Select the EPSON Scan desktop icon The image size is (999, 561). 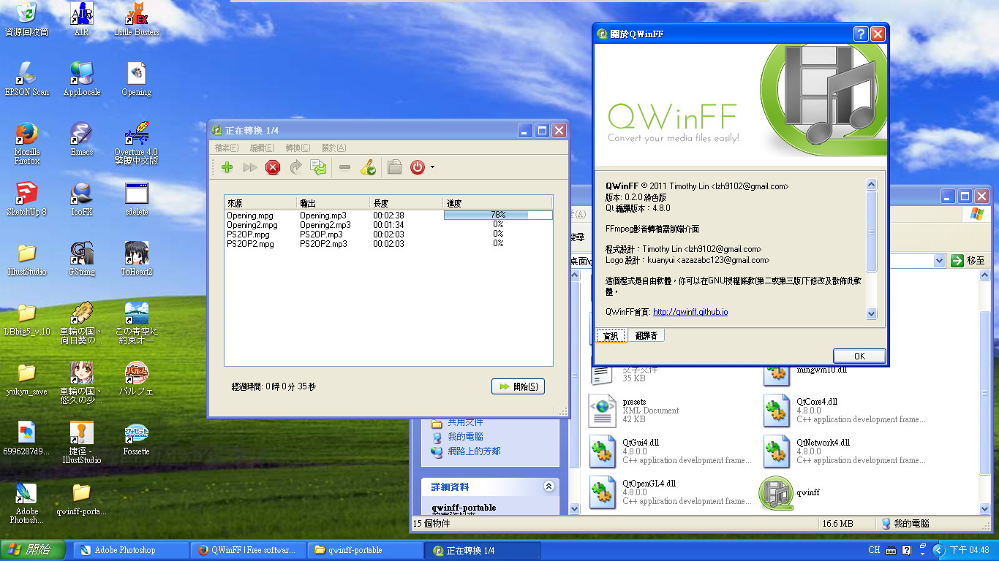[x=27, y=79]
